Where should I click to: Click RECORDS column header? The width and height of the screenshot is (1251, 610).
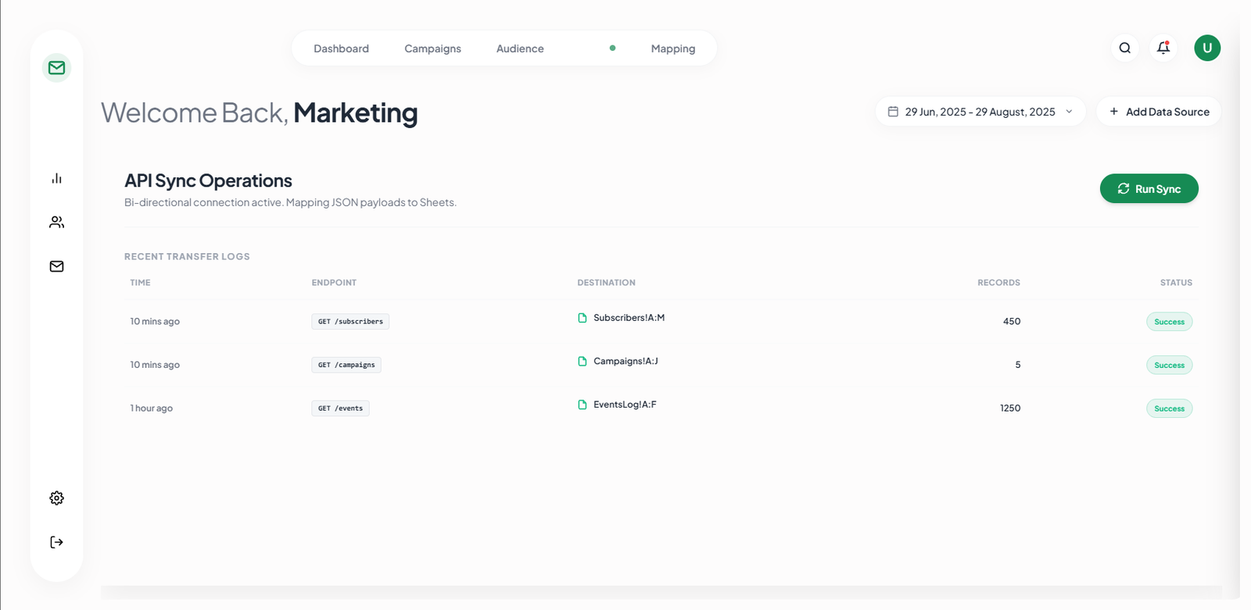(998, 283)
